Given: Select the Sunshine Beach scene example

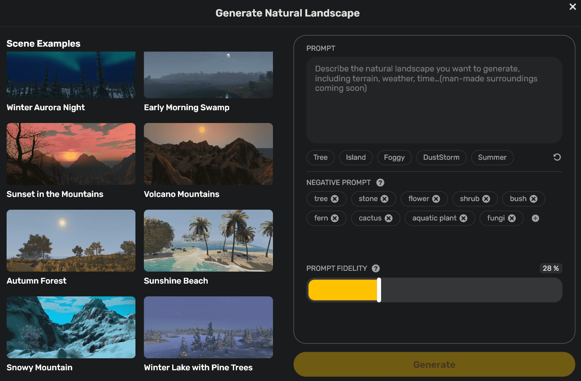Looking at the screenshot, I should 208,241.
